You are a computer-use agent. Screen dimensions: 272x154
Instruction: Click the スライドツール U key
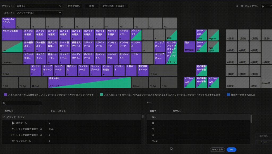tap(100, 47)
